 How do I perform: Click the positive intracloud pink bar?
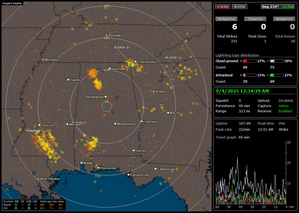click(x=250, y=75)
